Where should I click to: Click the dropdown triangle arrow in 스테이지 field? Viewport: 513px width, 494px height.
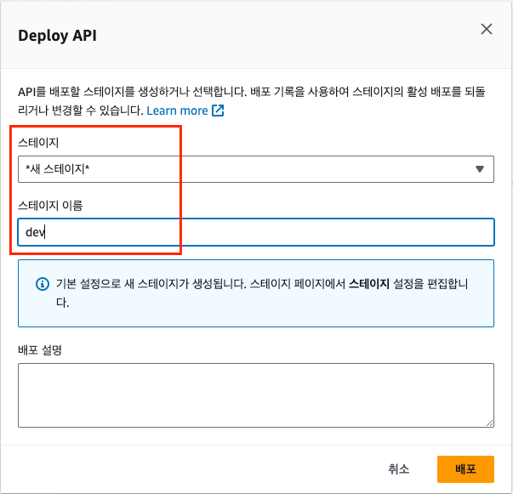click(x=480, y=169)
